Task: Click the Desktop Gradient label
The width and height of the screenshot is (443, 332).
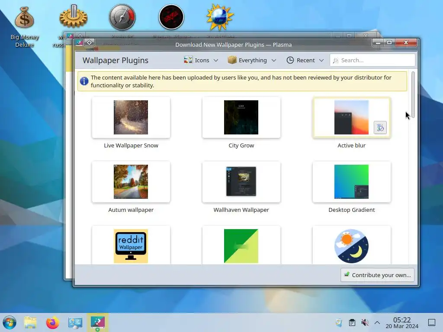Action: tap(351, 210)
